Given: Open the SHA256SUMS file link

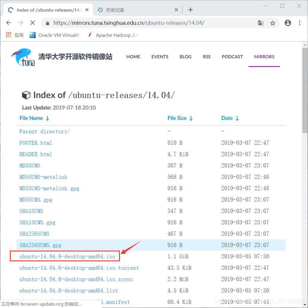Looking at the screenshot, I should [x=34, y=234].
